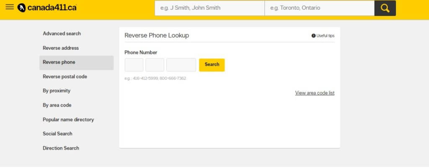
Task: Click the canada411.ca logo
Action: [x=47, y=8]
